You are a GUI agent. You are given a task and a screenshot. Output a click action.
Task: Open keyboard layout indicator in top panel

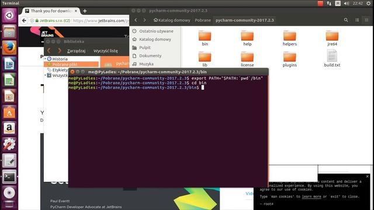pyautogui.click(x=338, y=3)
